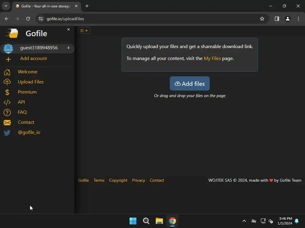Click the Contact envelope icon
This screenshot has height=228, width=305.
coord(7,123)
